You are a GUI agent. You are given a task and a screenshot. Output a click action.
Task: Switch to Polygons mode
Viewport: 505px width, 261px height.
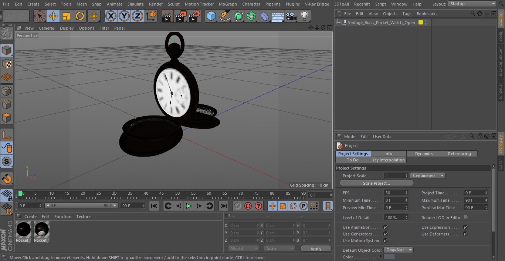click(x=7, y=118)
